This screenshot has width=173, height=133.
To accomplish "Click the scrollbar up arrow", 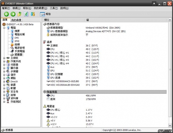I will (x=170, y=20).
